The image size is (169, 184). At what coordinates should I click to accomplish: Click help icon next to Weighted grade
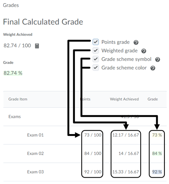tap(144, 51)
